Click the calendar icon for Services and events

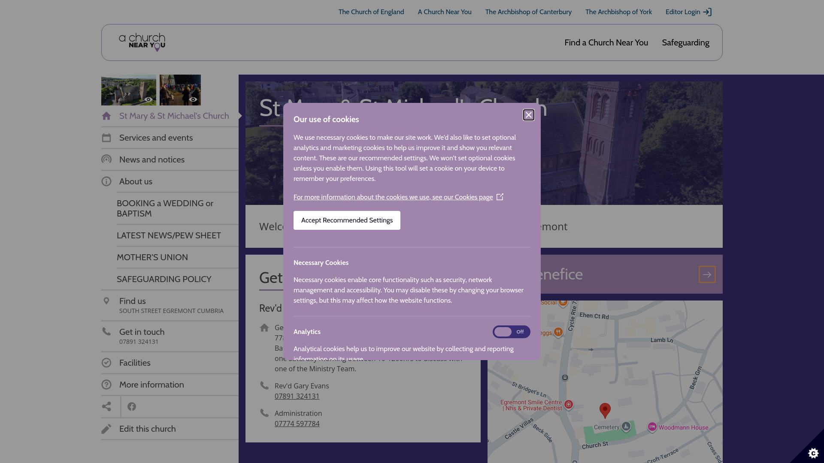106,138
